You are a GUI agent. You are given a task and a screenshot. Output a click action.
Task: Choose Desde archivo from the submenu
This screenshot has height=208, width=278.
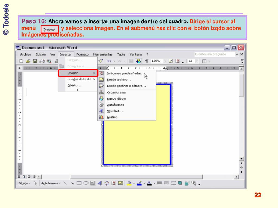127,80
